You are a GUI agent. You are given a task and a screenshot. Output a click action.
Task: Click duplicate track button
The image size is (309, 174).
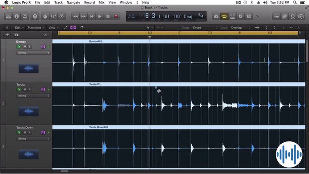pyautogui.click(x=17, y=35)
